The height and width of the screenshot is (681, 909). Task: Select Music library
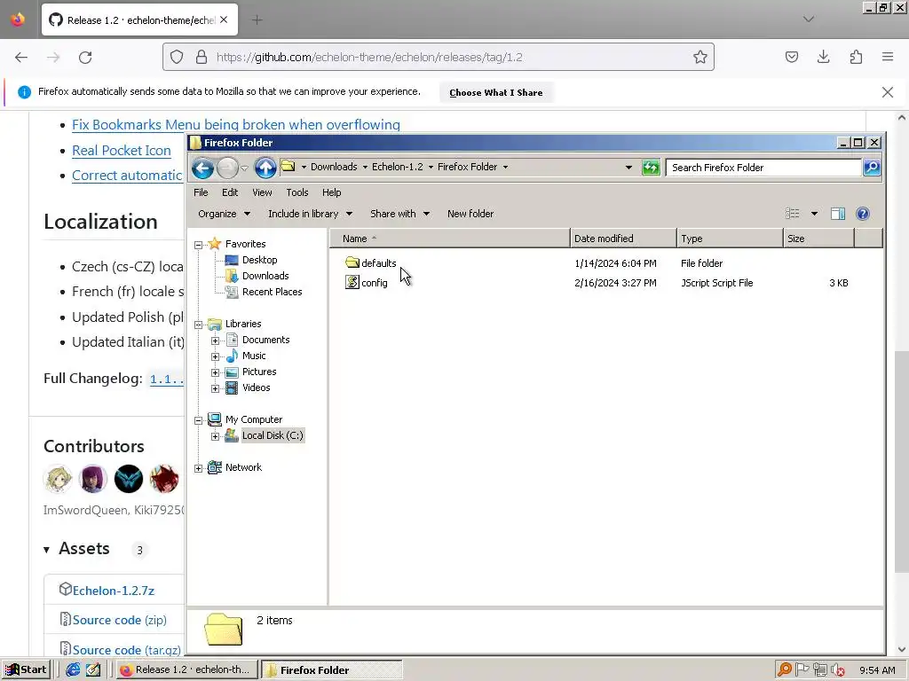pos(253,356)
